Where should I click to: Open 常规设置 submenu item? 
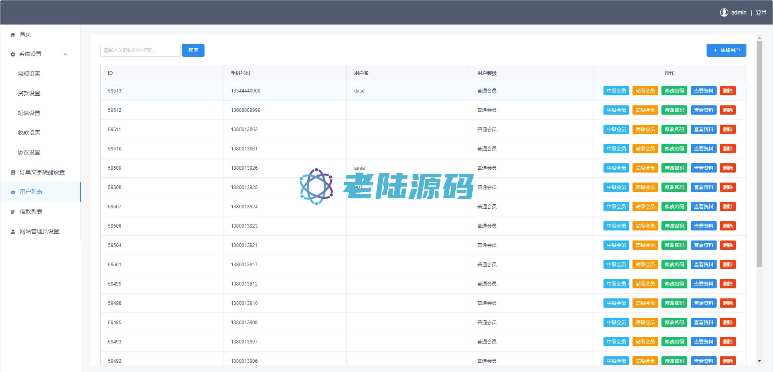point(29,74)
